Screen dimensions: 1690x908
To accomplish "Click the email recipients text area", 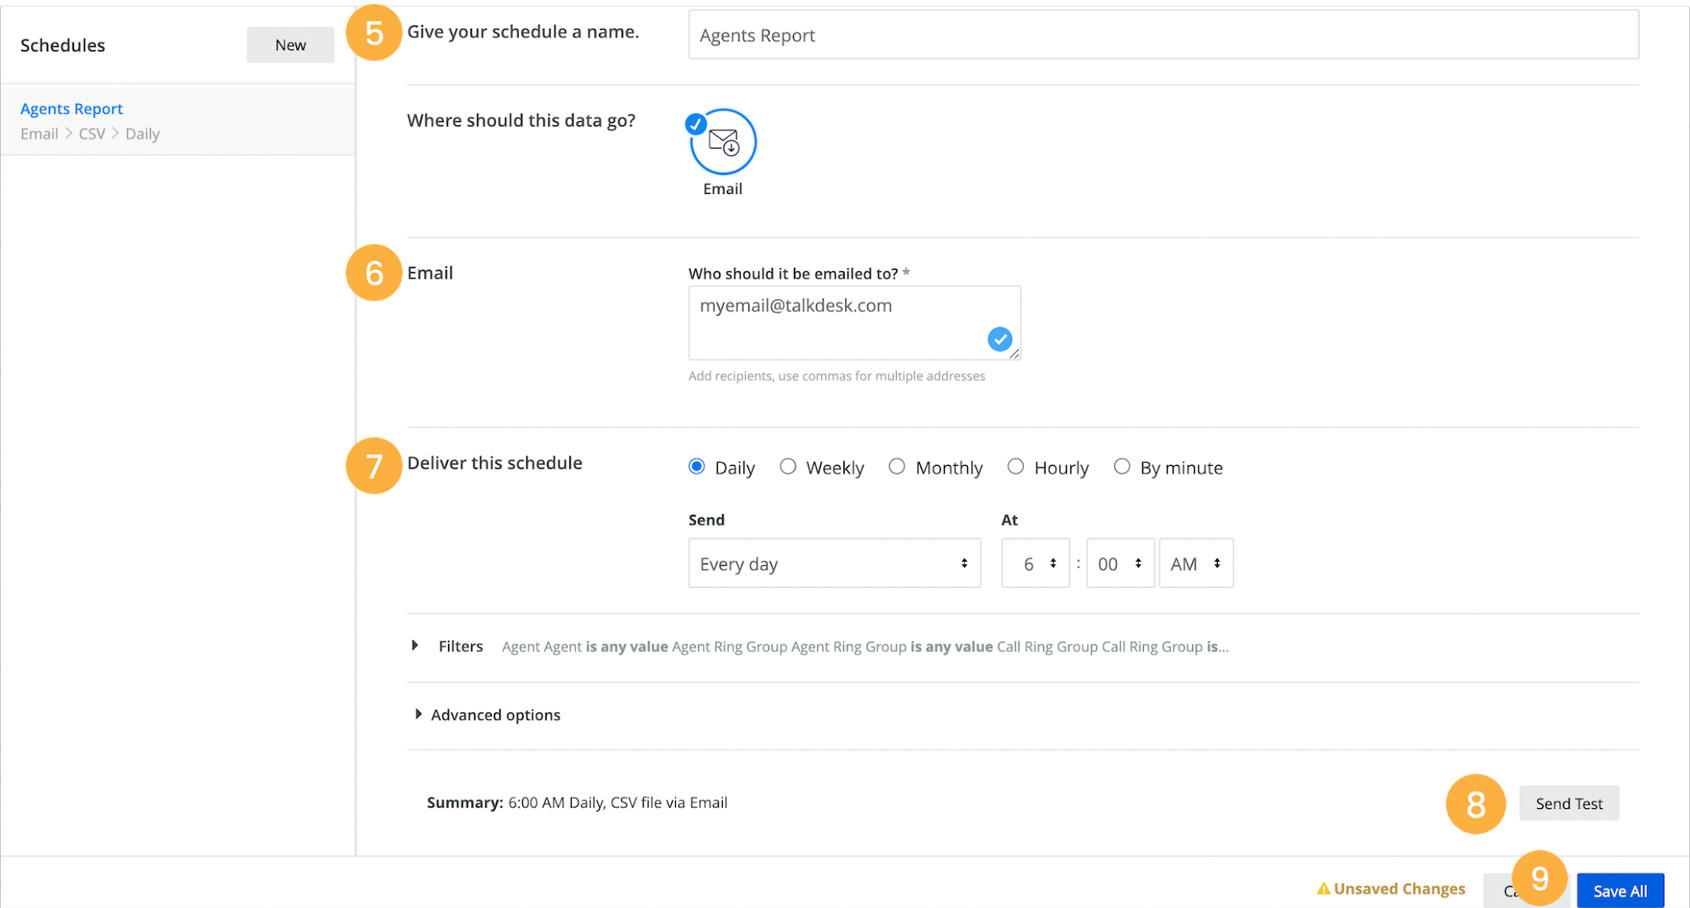I will pos(854,322).
